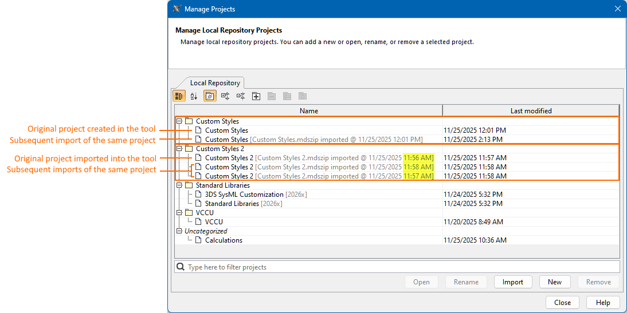Open the Help button in the dialog
627x313 pixels.
pos(602,303)
